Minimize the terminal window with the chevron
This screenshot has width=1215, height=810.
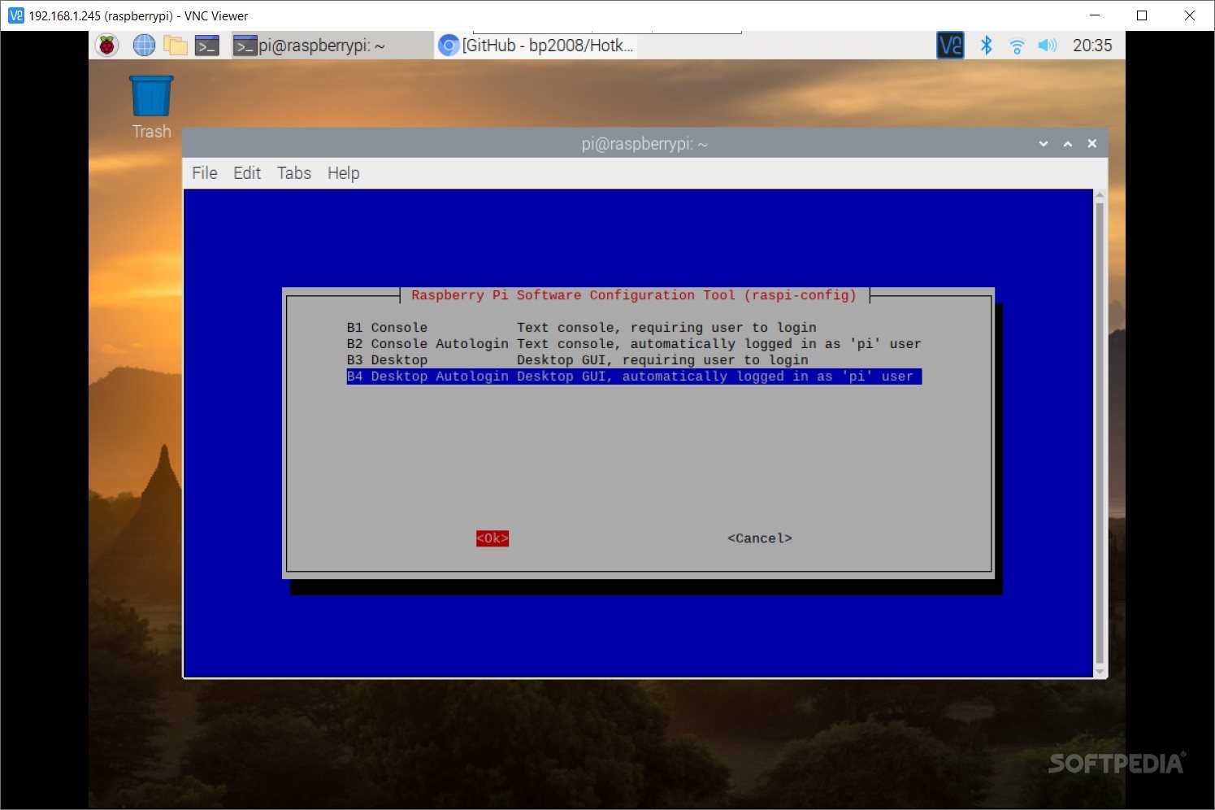pos(1044,144)
